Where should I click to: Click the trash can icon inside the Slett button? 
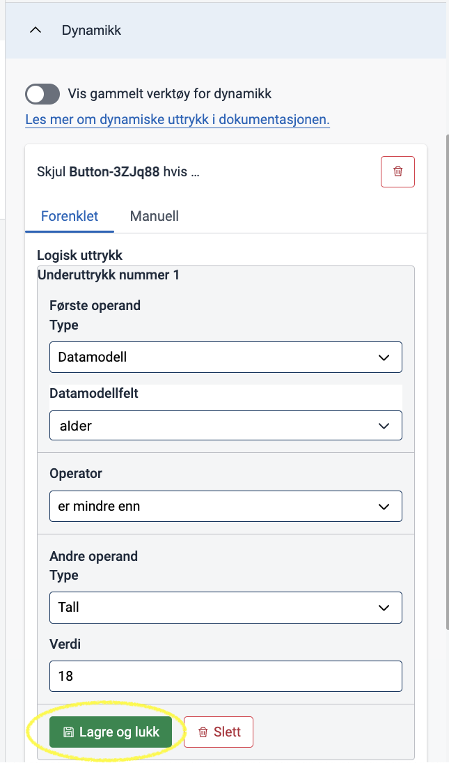coord(203,732)
